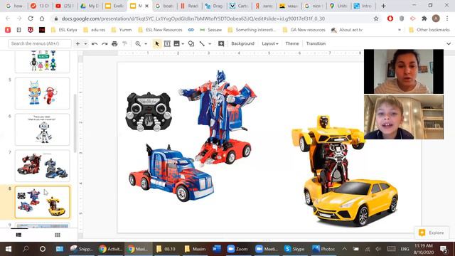
Task: Activate the Select arrow cursor tool
Action: click(x=157, y=44)
